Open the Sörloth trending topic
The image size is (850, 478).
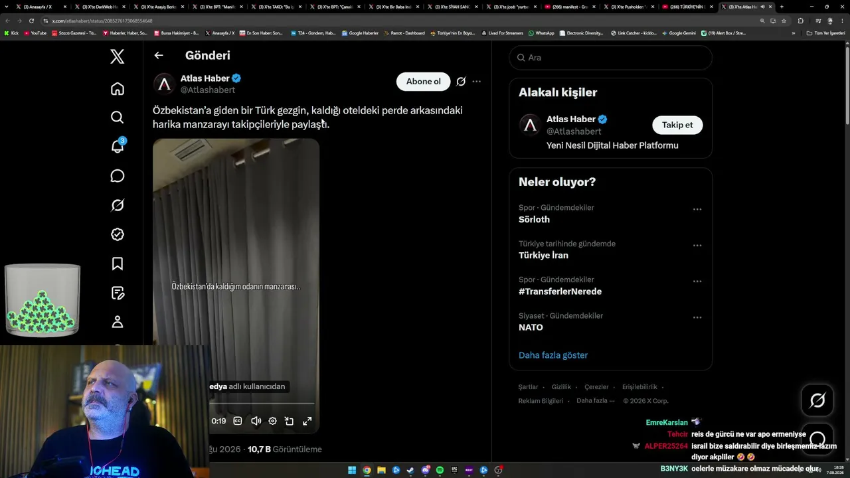tap(534, 220)
